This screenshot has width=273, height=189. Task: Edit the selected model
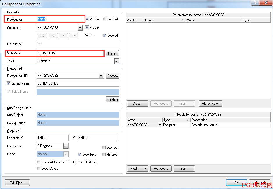pos(184,169)
